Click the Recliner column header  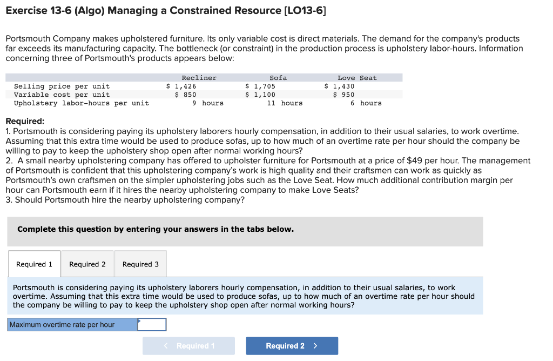coord(199,77)
